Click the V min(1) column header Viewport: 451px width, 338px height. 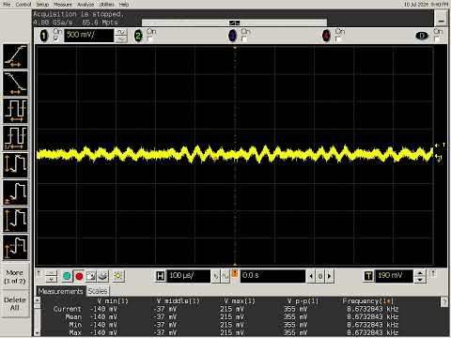tap(113, 301)
